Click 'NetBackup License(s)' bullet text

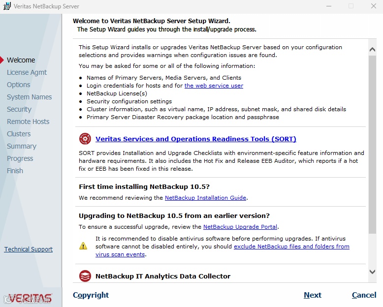pyautogui.click(x=117, y=93)
